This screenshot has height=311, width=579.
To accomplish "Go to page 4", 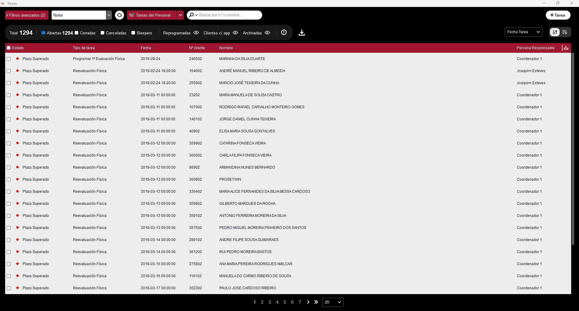I will pyautogui.click(x=277, y=302).
